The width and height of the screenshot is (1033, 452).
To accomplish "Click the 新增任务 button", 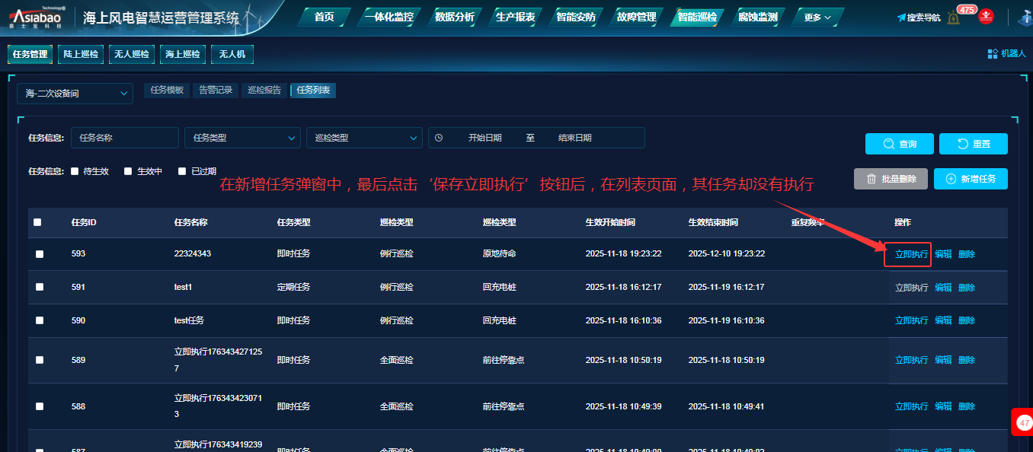I will click(x=970, y=179).
